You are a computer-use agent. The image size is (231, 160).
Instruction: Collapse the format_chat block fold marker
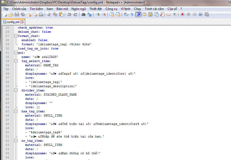pos(16,36)
